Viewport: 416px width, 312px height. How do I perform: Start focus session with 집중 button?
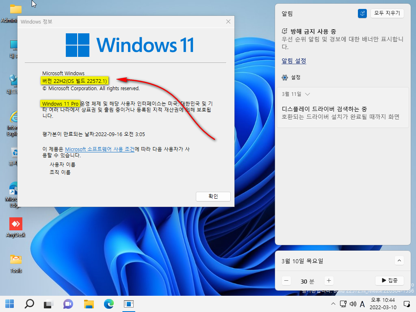point(390,280)
